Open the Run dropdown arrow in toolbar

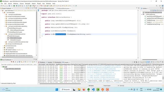pos(32,6)
